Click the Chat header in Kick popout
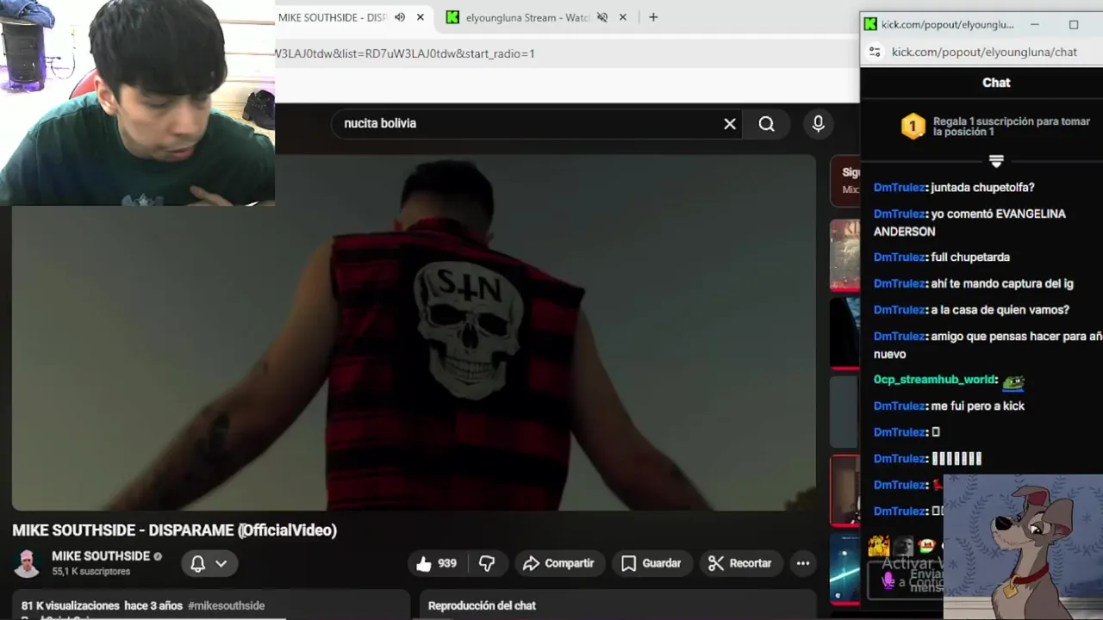1103x620 pixels. [x=996, y=83]
